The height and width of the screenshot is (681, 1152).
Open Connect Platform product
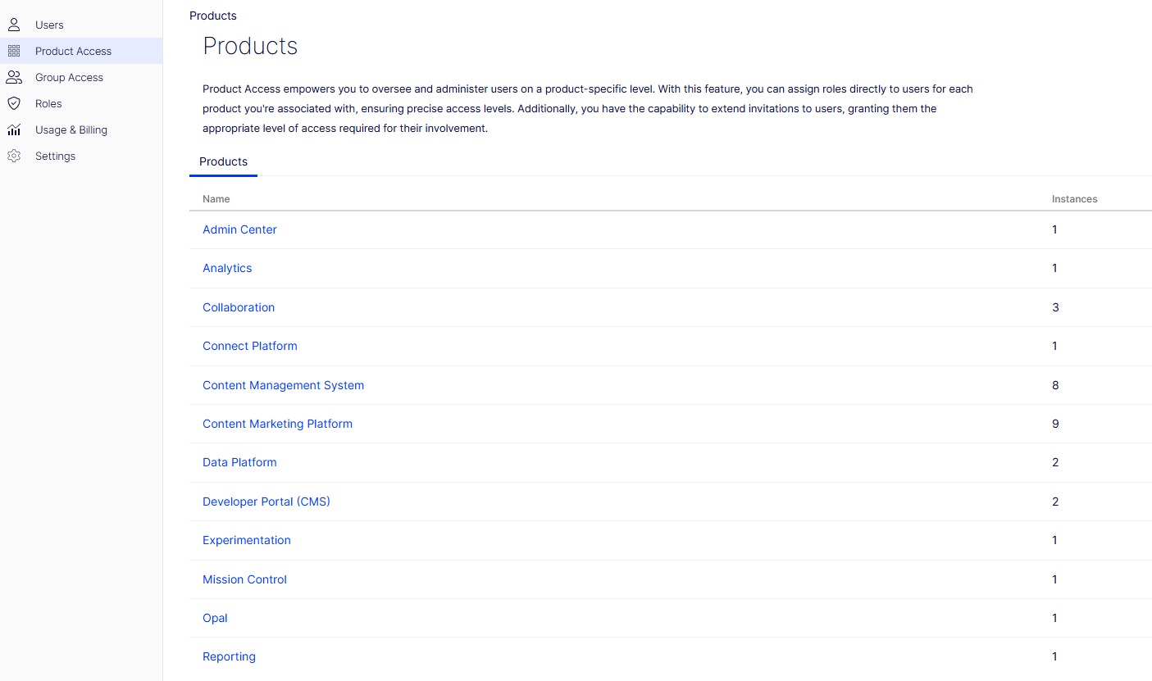pyautogui.click(x=249, y=346)
